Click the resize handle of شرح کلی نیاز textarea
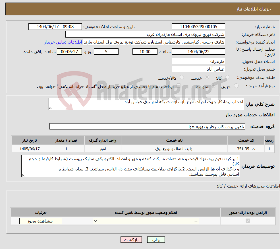 tap(50, 108)
